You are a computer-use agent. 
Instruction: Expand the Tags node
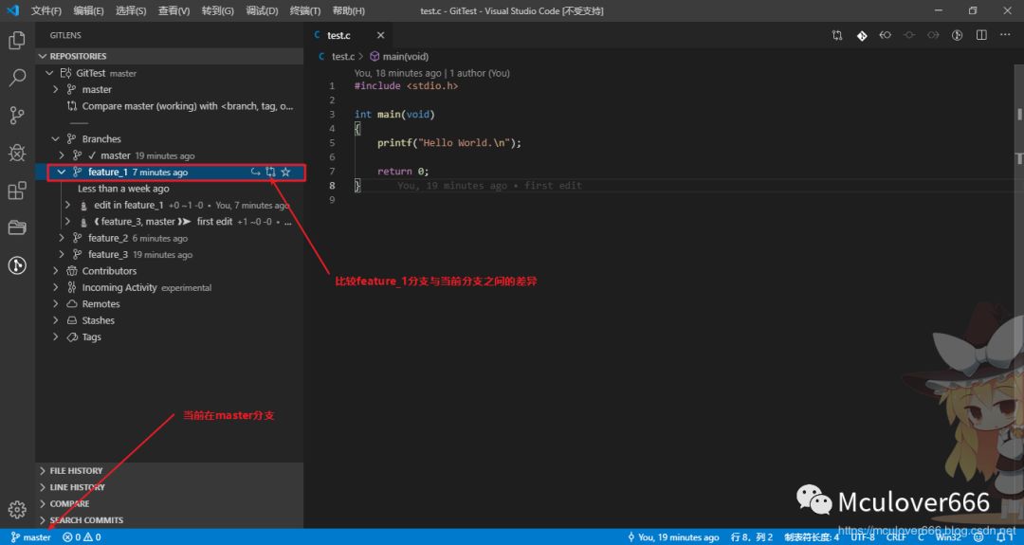[56, 337]
